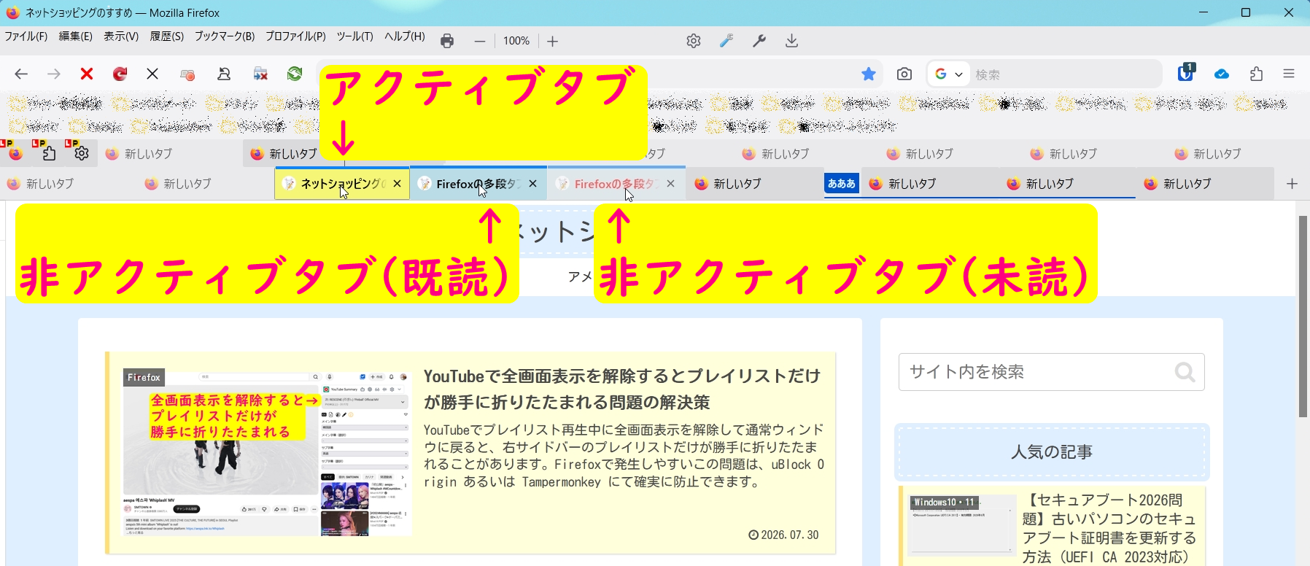The height and width of the screenshot is (566, 1310).
Task: Open the ブックマーク(B) menu
Action: click(225, 36)
